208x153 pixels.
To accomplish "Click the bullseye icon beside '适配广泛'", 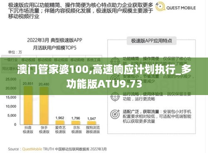I will pyautogui.click(x=115, y=114).
